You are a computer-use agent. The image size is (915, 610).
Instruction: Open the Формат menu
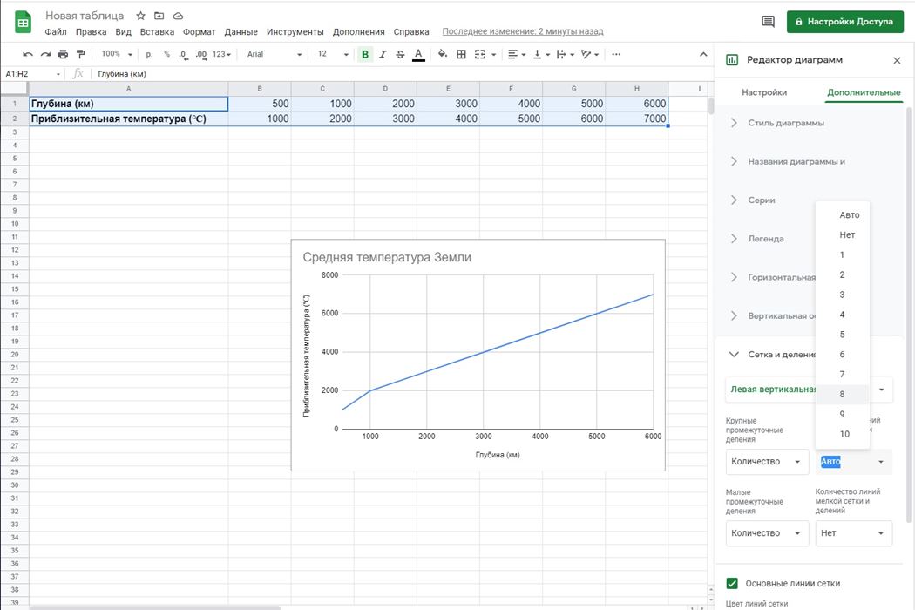point(199,32)
